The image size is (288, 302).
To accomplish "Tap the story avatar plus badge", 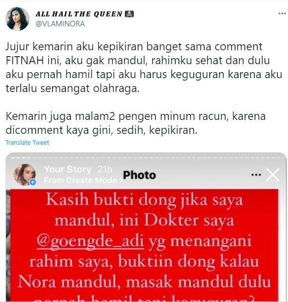I will coord(33,182).
